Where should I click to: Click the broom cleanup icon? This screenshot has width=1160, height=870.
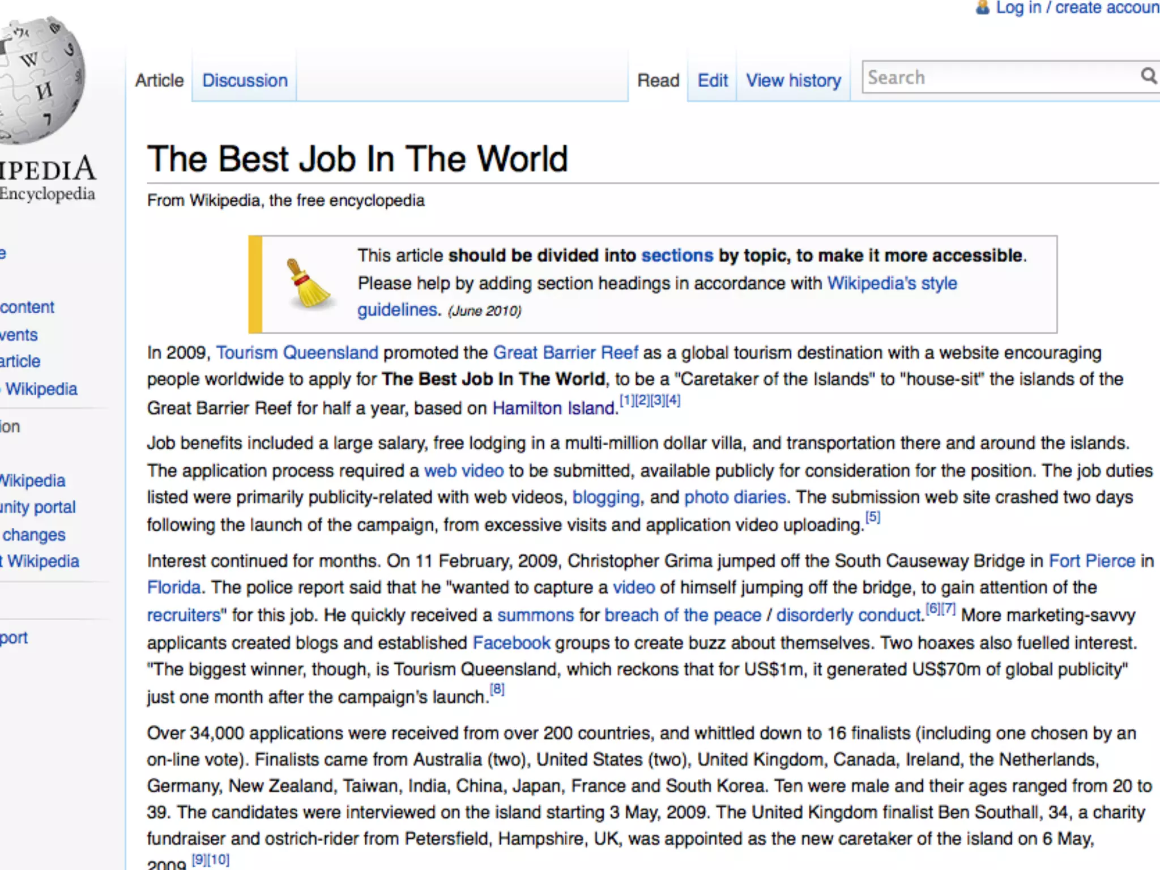point(308,283)
